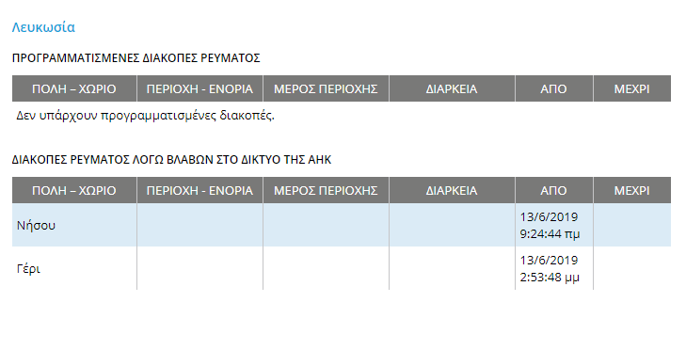The width and height of the screenshot is (686, 350).
Task: Click ΠΟΛΗ – ΧΩΡΙΟ header in scheduled outages table
Action: click(x=74, y=88)
